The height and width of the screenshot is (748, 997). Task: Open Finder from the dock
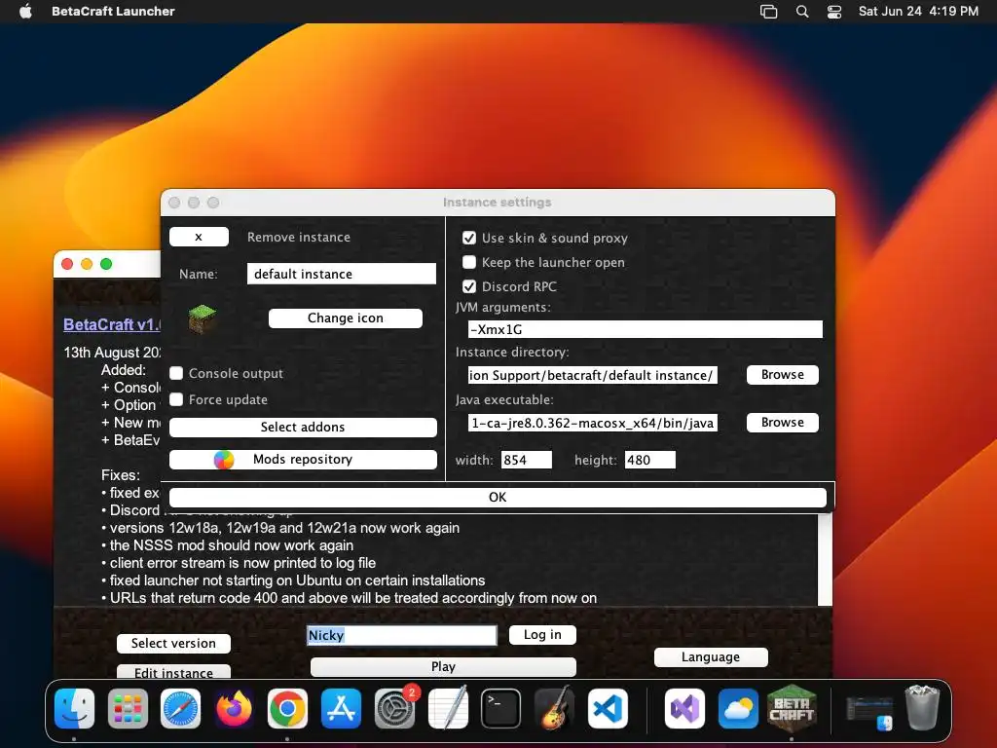[74, 709]
